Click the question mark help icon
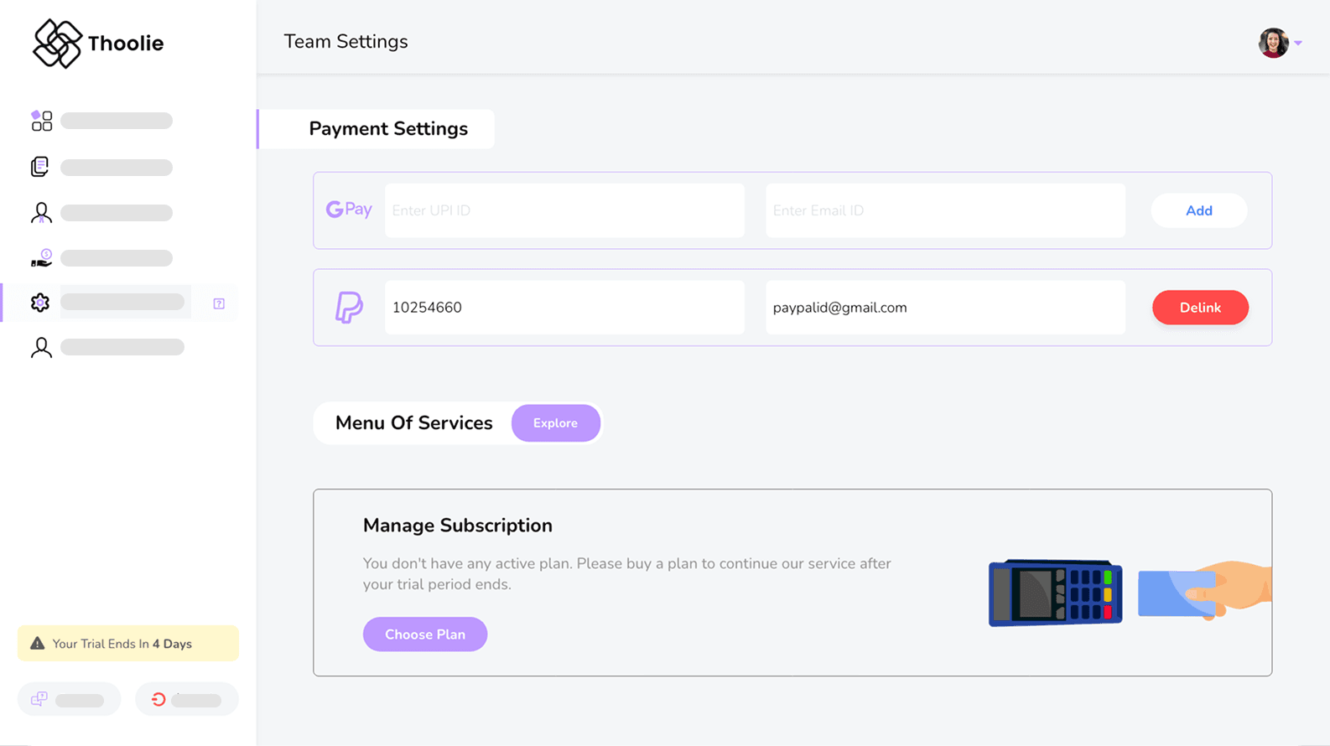 point(219,303)
